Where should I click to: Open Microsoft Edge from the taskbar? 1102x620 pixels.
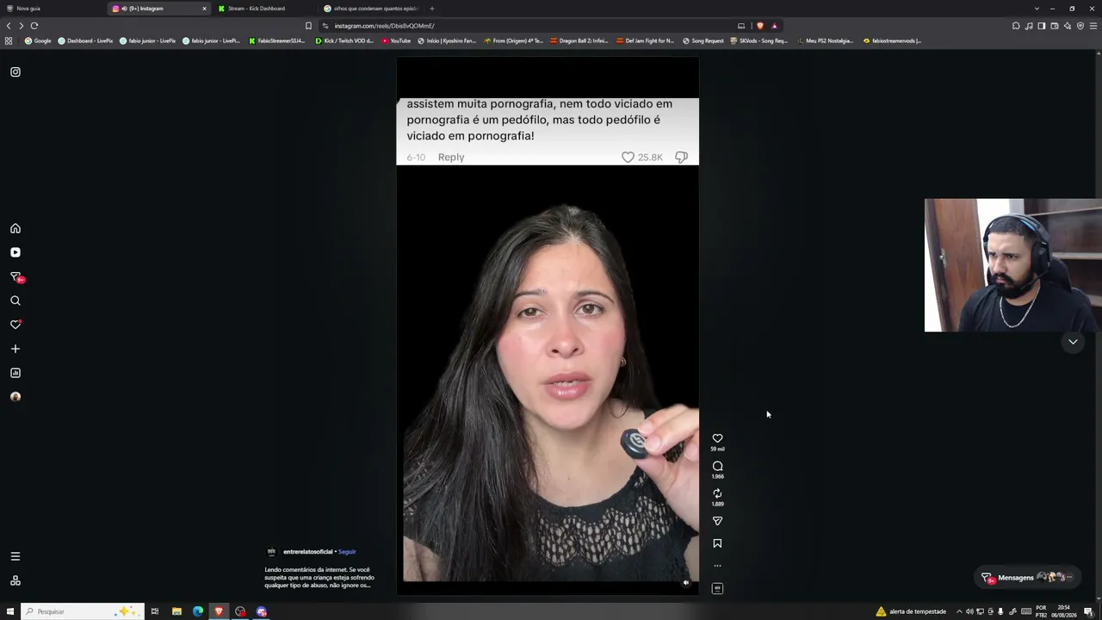(198, 611)
